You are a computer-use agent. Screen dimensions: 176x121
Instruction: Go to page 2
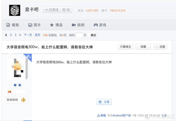pos(11,35)
